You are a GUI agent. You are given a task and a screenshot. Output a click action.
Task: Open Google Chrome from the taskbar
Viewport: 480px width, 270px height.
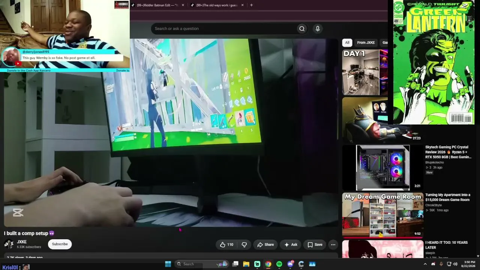[268, 264]
